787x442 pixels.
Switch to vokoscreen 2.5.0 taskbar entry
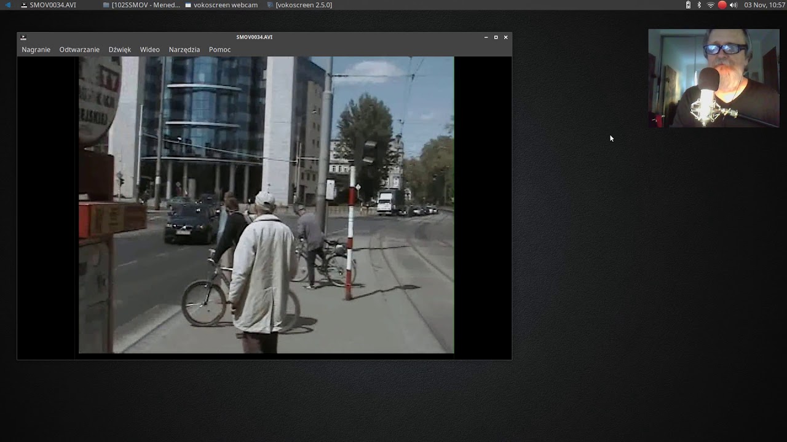pyautogui.click(x=299, y=5)
